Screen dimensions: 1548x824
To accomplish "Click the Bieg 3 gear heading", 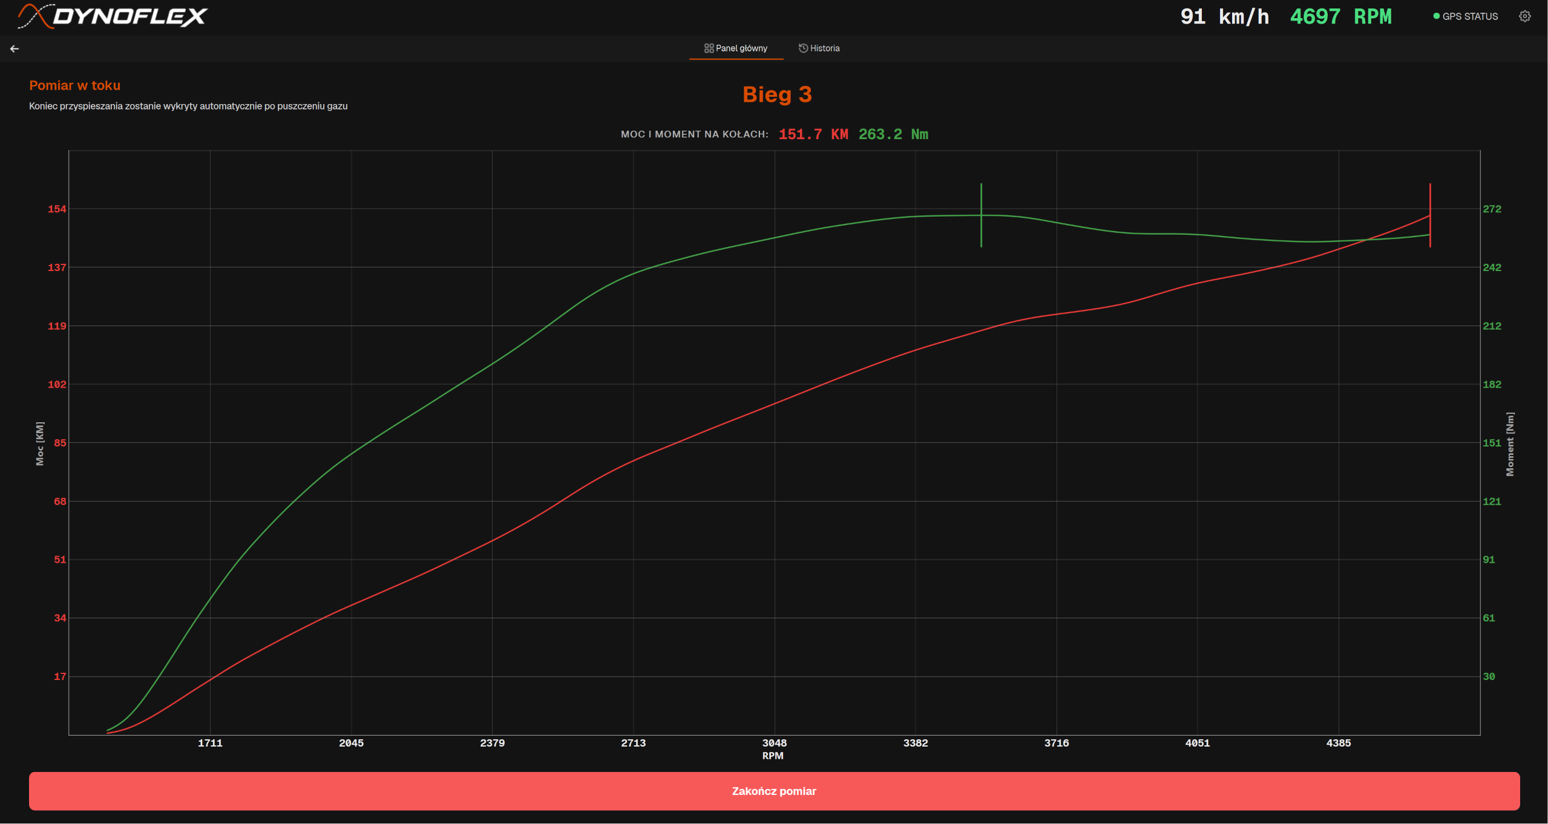I will [x=777, y=94].
